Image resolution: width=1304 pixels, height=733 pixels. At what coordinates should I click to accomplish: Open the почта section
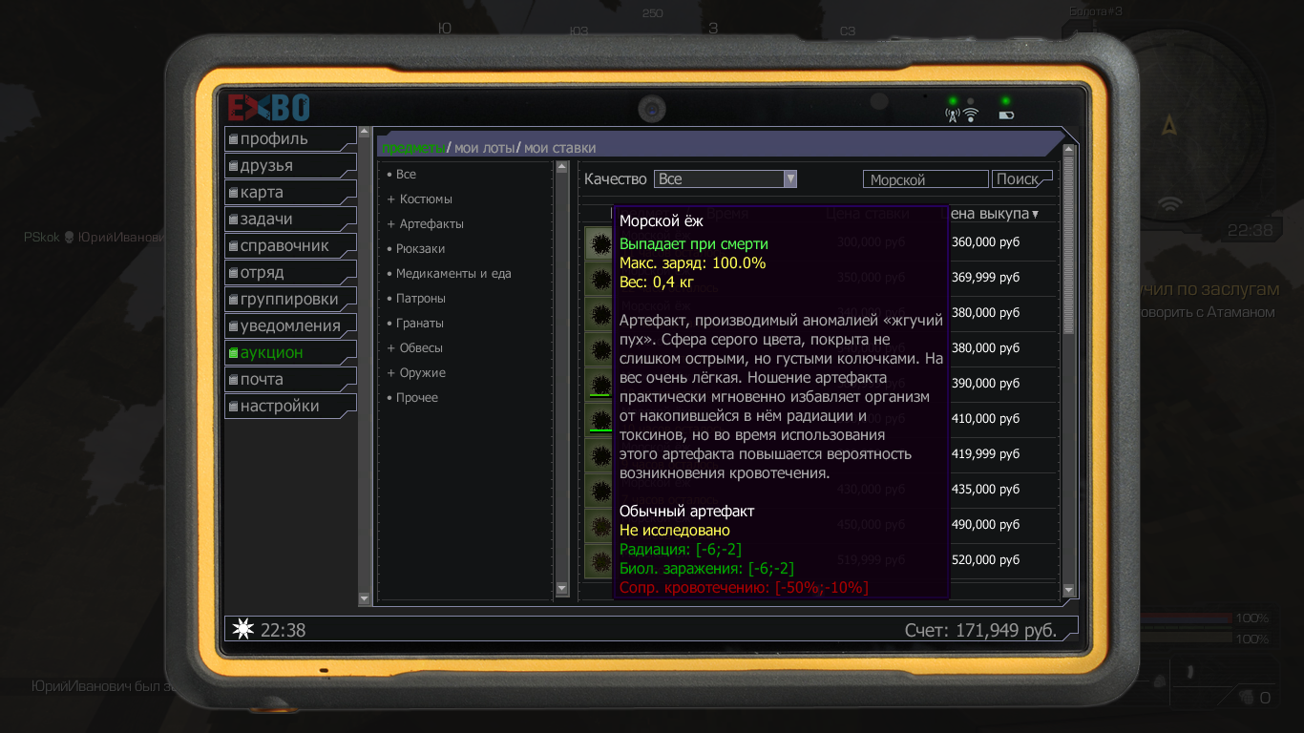(x=290, y=379)
